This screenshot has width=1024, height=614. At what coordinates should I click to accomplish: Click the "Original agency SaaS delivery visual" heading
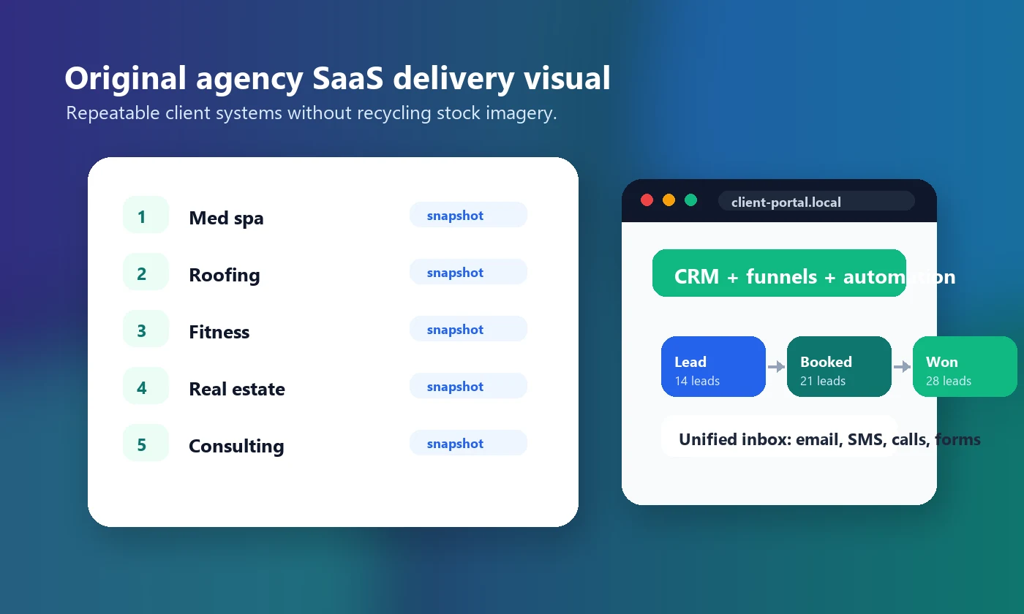[337, 78]
